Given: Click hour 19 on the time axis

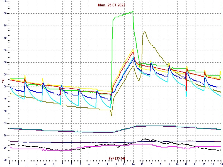Looking at the screenshot, I should [x=177, y=164].
